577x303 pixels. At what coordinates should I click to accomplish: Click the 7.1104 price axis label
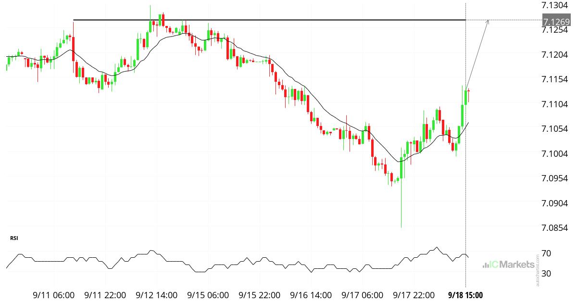point(555,104)
